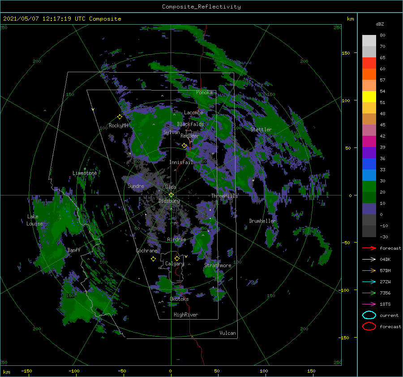Click the green 7356 arrow symbol
Screen dimensions: 403x377
[x=369, y=293]
